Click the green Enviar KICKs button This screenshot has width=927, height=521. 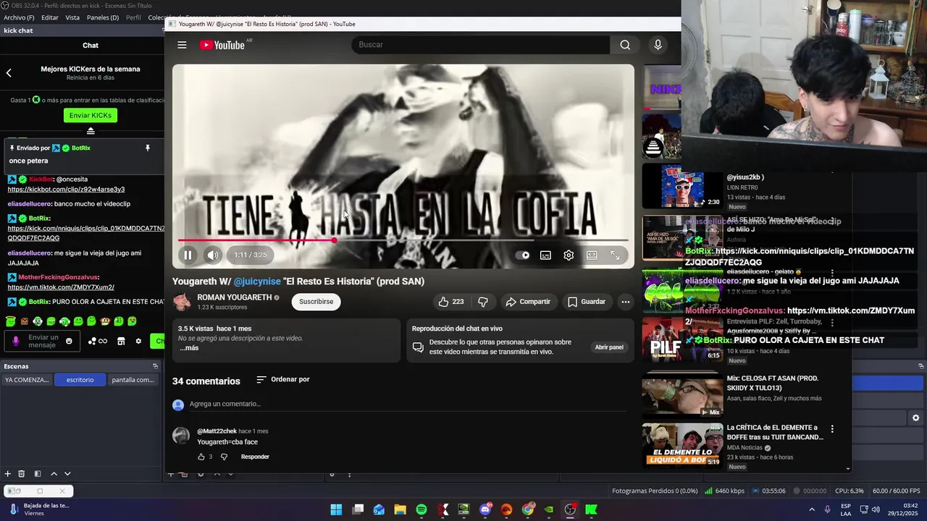91,116
